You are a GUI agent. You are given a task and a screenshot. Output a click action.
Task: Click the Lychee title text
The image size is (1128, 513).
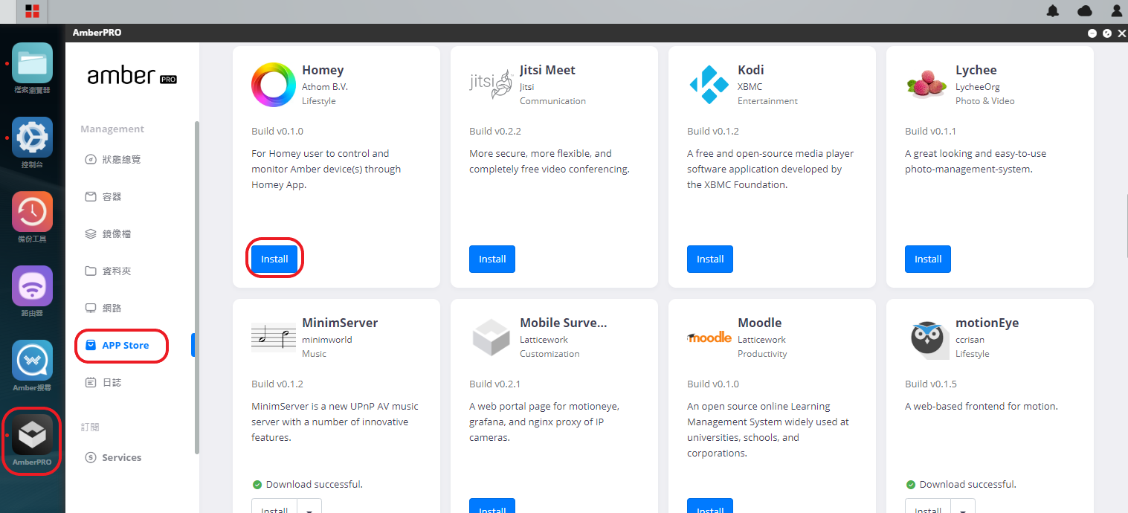(x=976, y=70)
